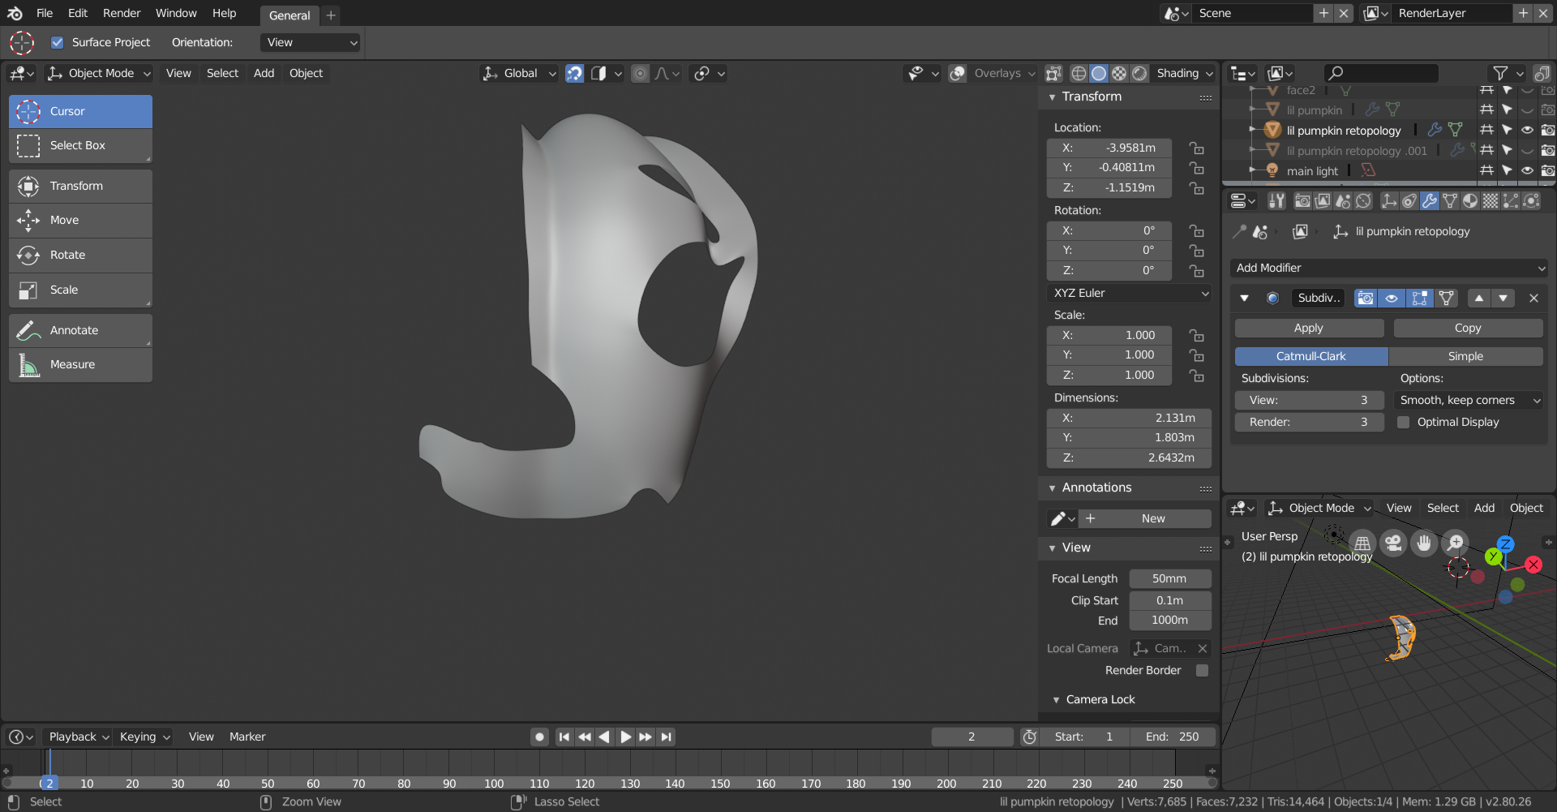Switch subdivision type to Simple
The image size is (1557, 812).
(1465, 357)
